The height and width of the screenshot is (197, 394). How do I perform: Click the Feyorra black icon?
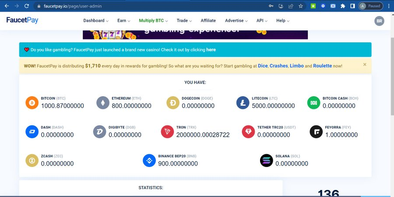click(x=316, y=131)
